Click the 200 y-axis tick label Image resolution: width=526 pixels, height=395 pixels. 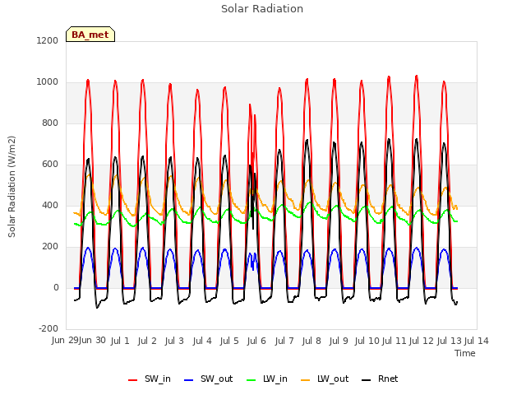[50, 247]
